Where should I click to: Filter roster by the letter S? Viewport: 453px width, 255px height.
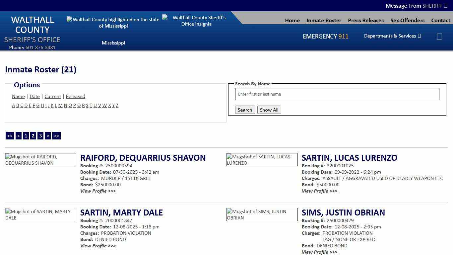(87, 105)
